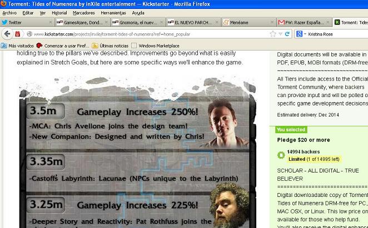Open the Archivo menu
Image resolution: width=368 pixels, height=228 pixels.
tap(9, 13)
